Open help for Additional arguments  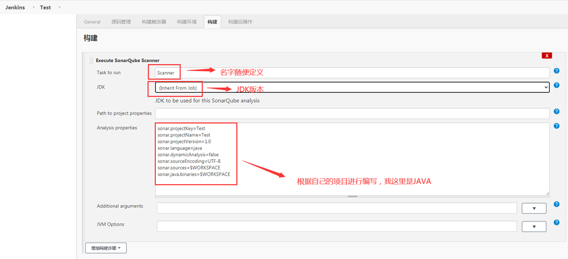[557, 204]
